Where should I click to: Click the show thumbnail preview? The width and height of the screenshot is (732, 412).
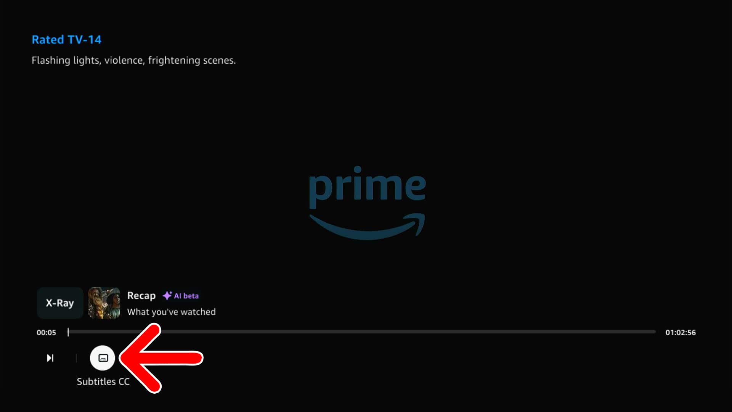pyautogui.click(x=104, y=303)
